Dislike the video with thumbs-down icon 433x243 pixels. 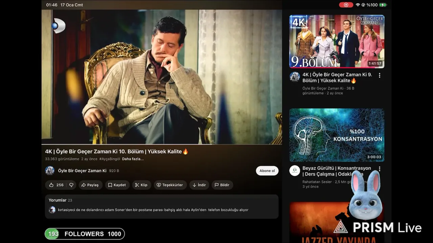coord(71,185)
